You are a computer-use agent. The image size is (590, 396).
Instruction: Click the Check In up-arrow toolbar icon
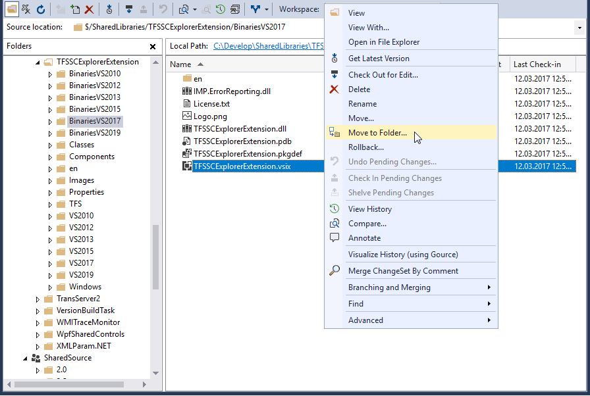click(x=143, y=9)
